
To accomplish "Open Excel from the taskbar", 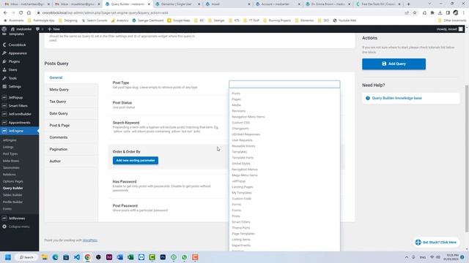I will coord(130,257).
